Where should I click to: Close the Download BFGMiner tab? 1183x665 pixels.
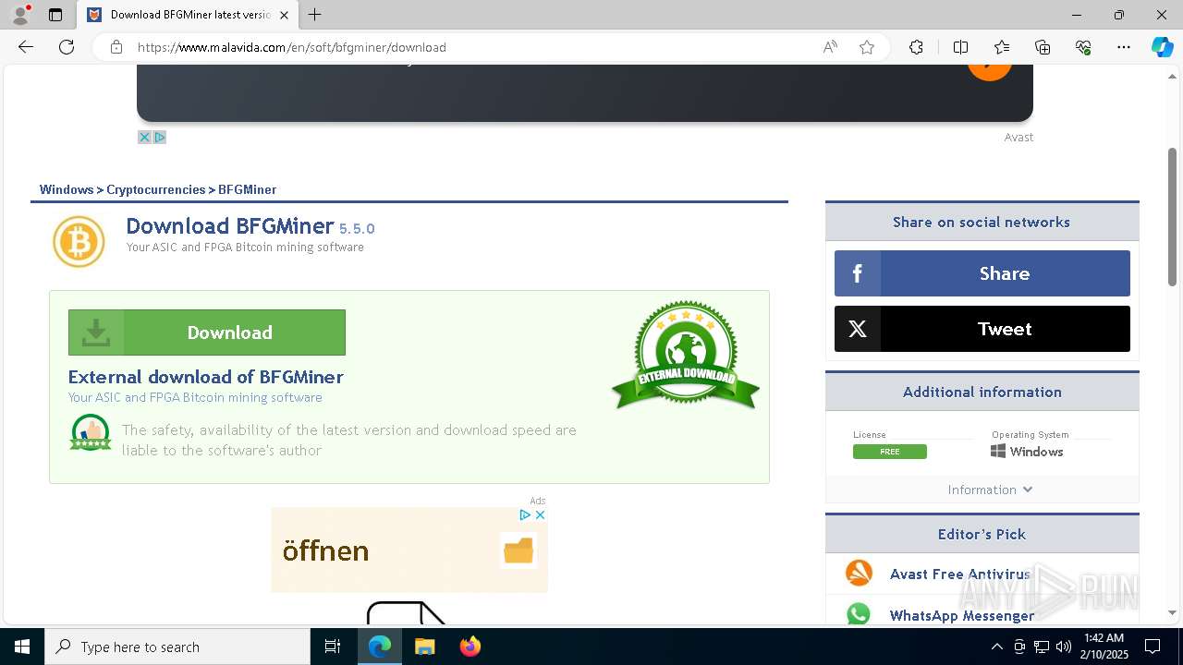tap(284, 15)
